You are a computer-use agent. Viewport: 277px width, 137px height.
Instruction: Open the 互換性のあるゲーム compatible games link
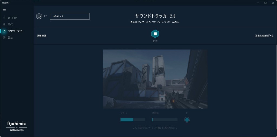click(264, 36)
